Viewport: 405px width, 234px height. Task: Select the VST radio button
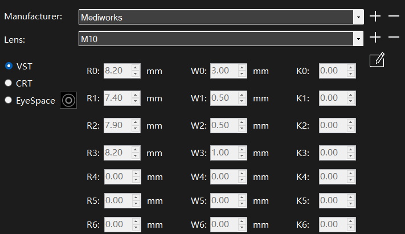coord(9,66)
